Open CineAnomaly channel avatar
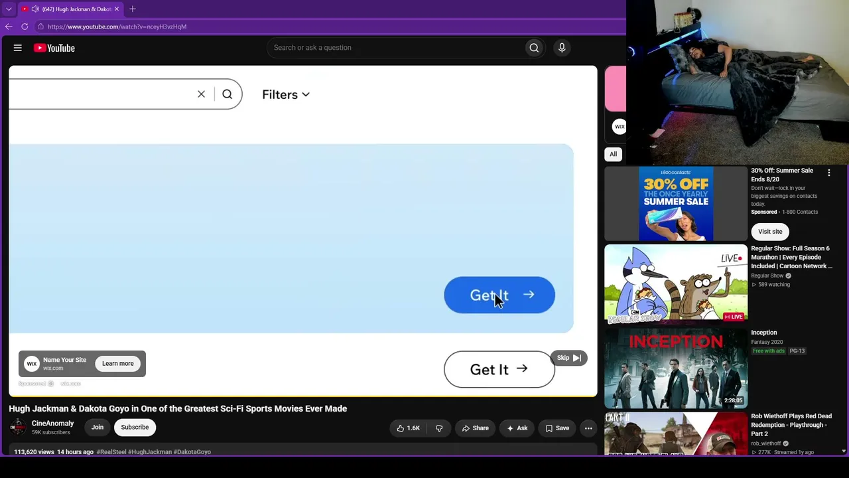This screenshot has width=849, height=478. pos(18,428)
